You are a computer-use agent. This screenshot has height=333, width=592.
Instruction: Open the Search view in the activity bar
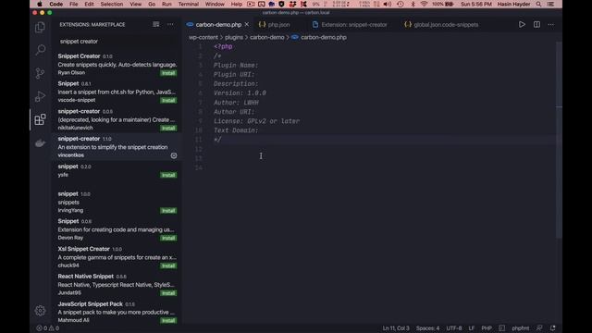(40, 49)
